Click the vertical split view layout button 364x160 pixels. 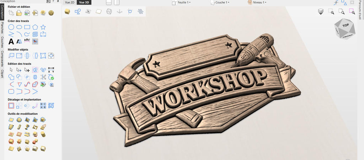(x=117, y=2)
